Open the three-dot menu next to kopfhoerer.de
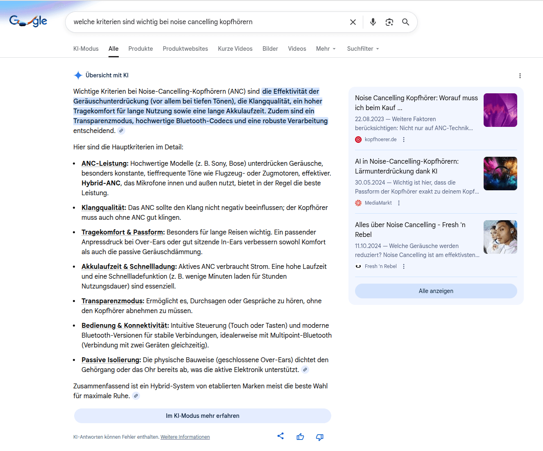Viewport: 543px width, 451px height. coord(404,139)
